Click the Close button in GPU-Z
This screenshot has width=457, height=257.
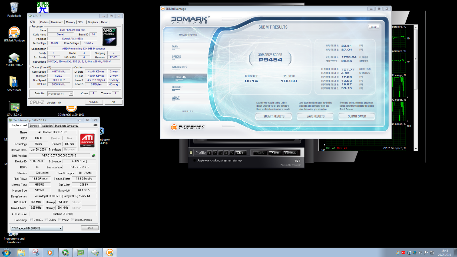[90, 228]
